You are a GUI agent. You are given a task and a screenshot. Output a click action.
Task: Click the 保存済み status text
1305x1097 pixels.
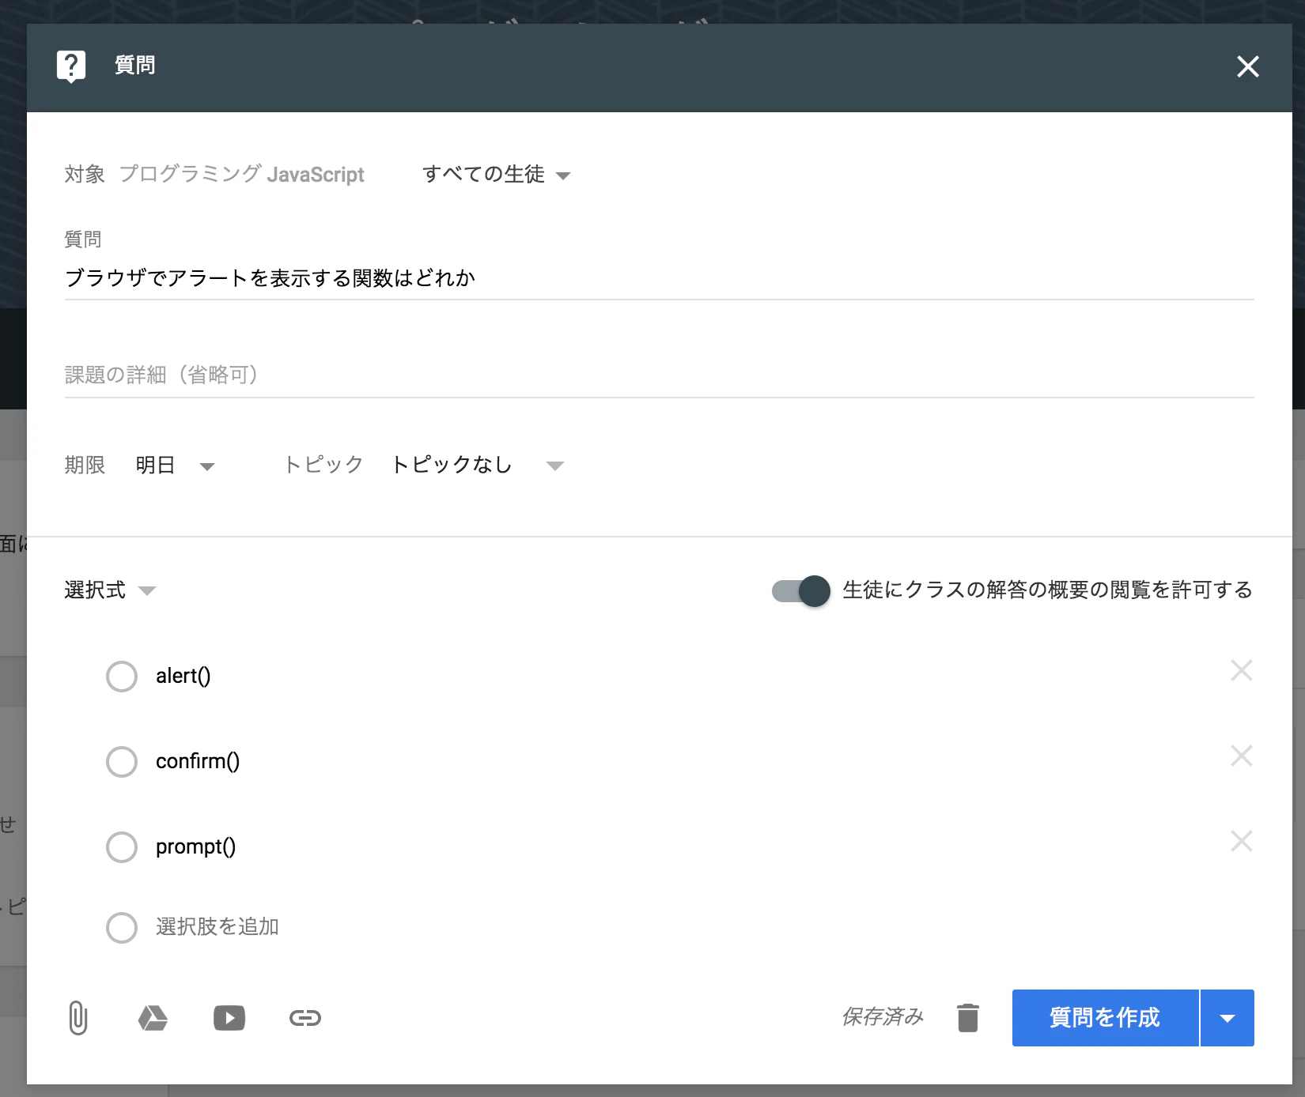click(883, 1017)
